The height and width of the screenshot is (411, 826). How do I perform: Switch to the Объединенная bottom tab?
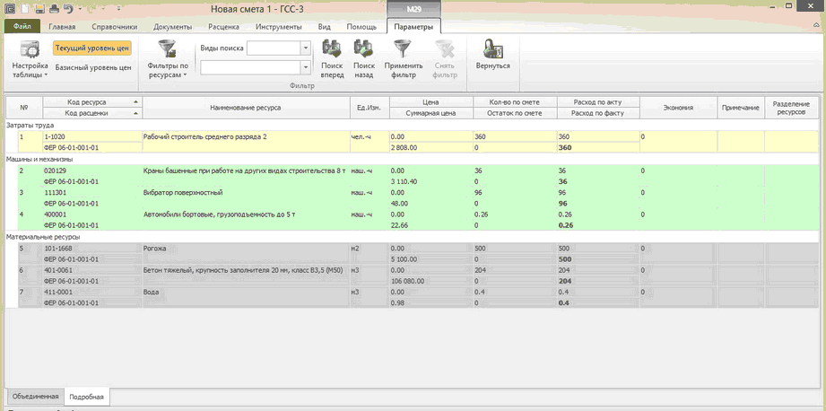(36, 396)
